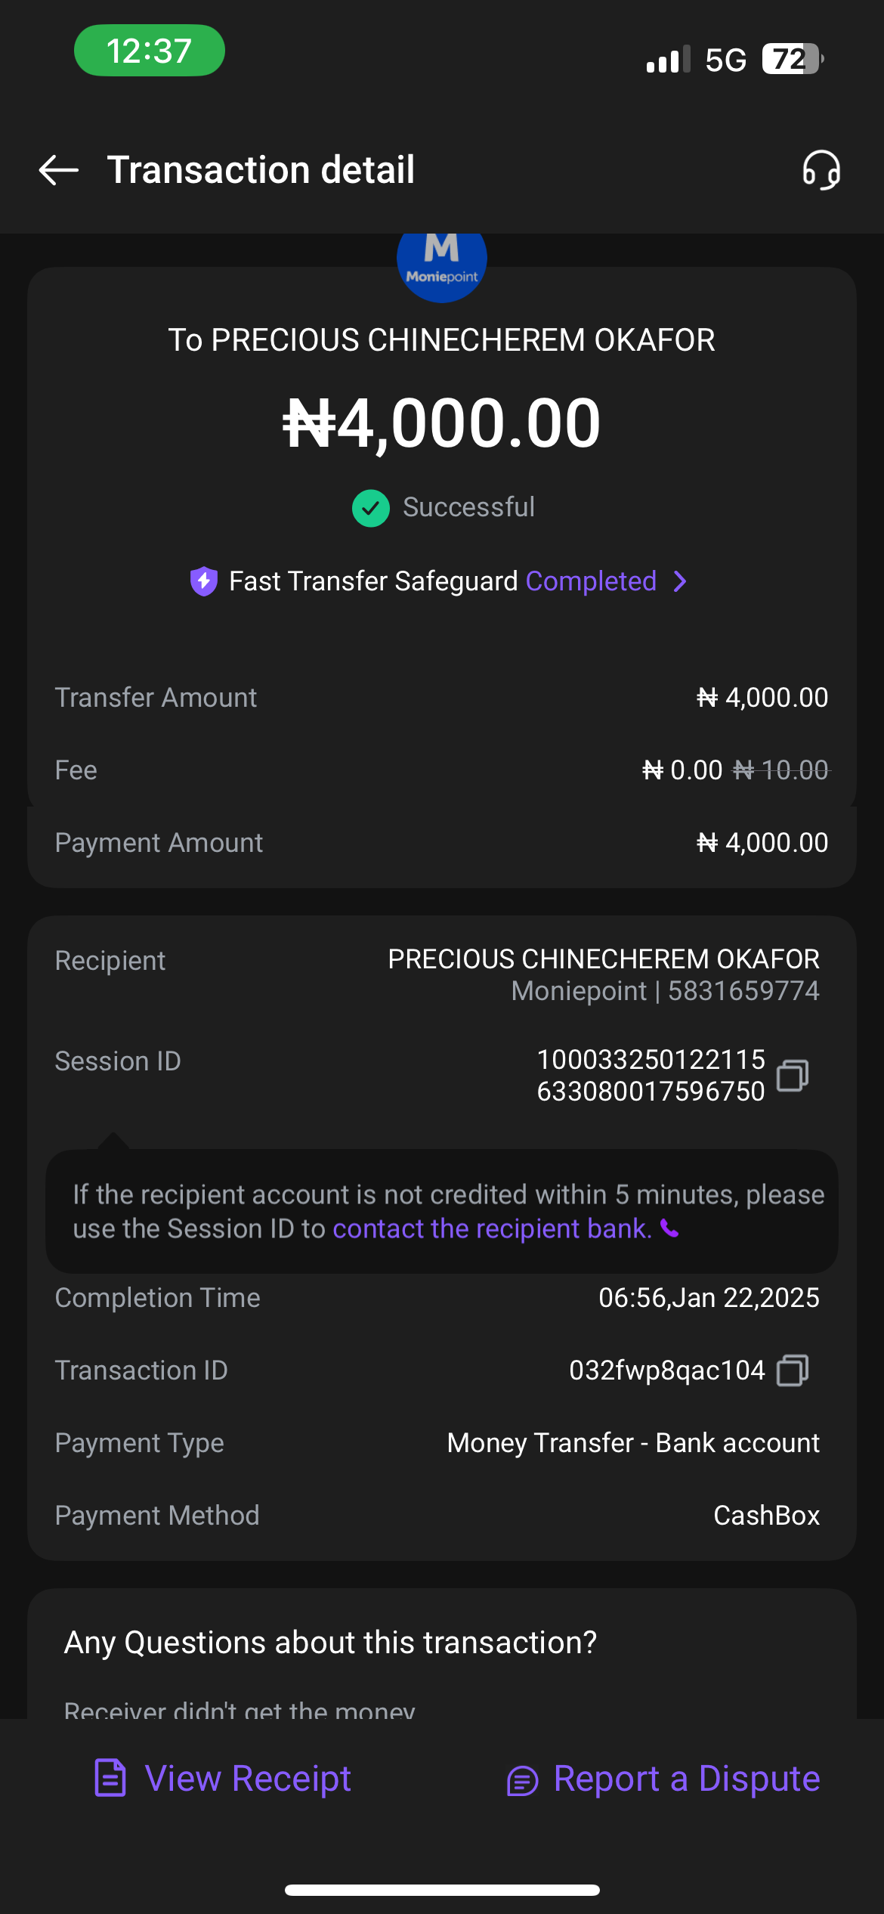Screen dimensions: 884x1914
Task: Tap the back arrow icon
Action: 59,170
